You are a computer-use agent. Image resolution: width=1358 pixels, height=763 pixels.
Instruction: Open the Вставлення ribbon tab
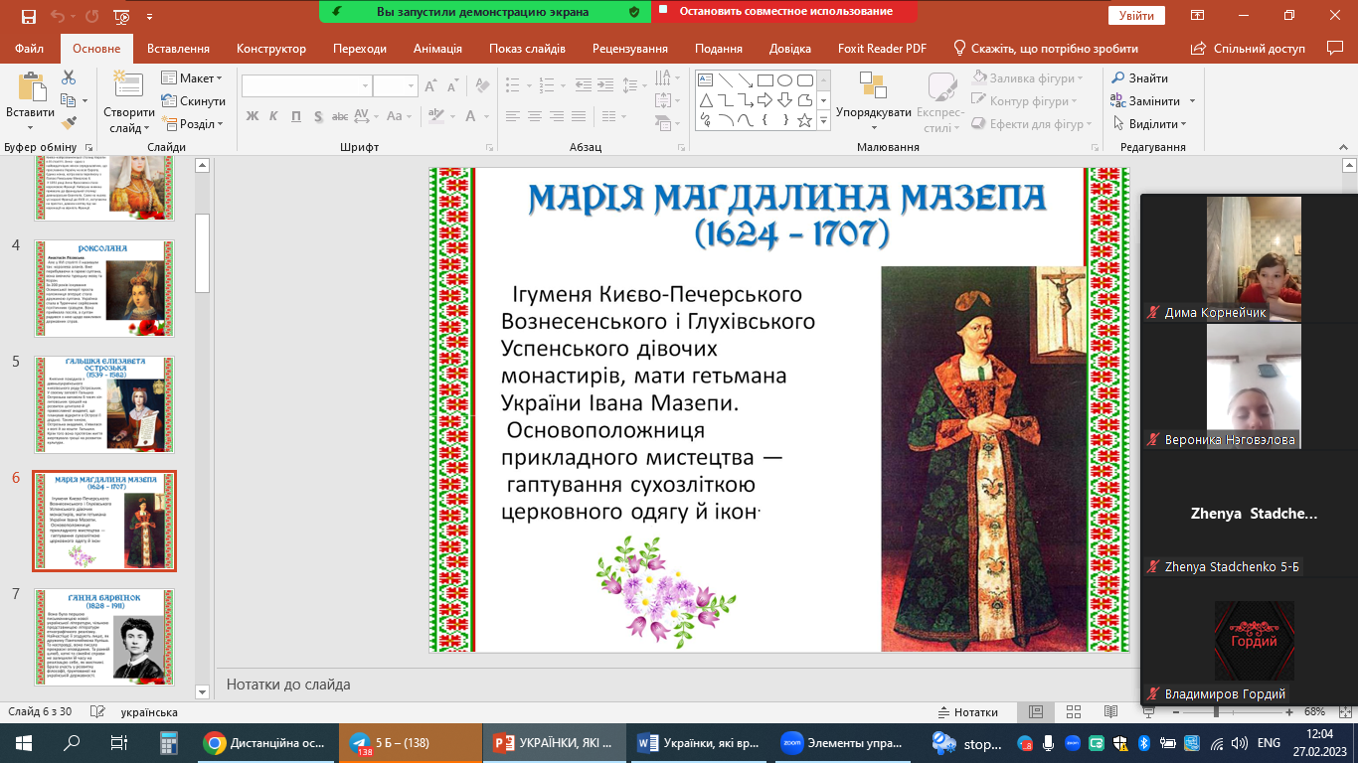[x=178, y=49]
